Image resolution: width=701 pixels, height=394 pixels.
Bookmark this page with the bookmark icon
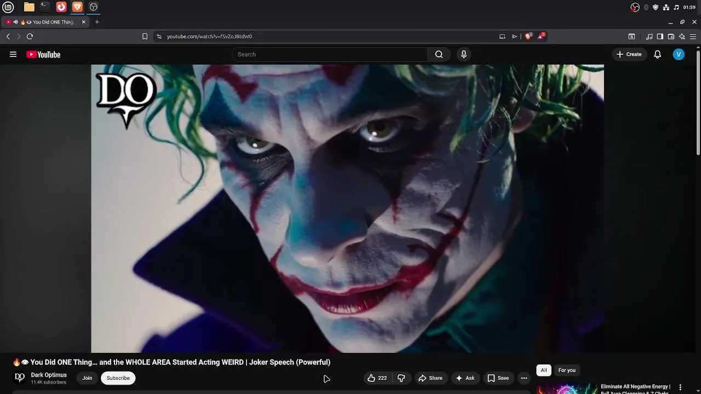[145, 36]
